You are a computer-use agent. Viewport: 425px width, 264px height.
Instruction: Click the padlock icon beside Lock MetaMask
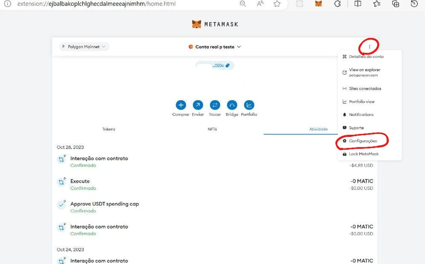pos(344,154)
